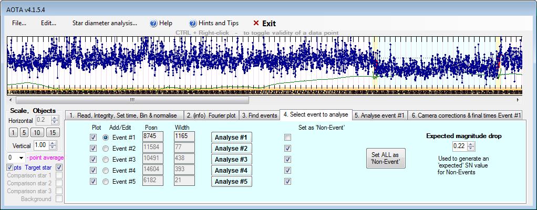Check Non-Event box for Event #1
The image size is (537, 210).
[x=288, y=138]
